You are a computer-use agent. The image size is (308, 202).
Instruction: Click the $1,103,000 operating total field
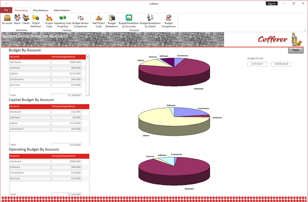(66, 194)
